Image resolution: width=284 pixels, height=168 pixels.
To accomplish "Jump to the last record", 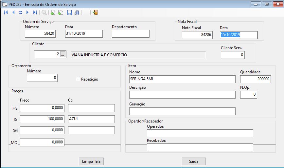I will pos(35,12).
